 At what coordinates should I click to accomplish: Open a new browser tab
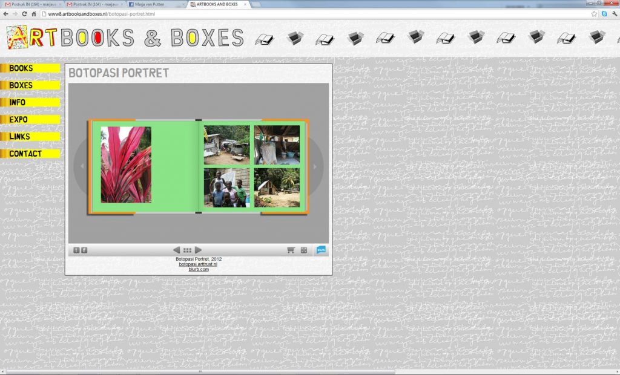click(256, 4)
